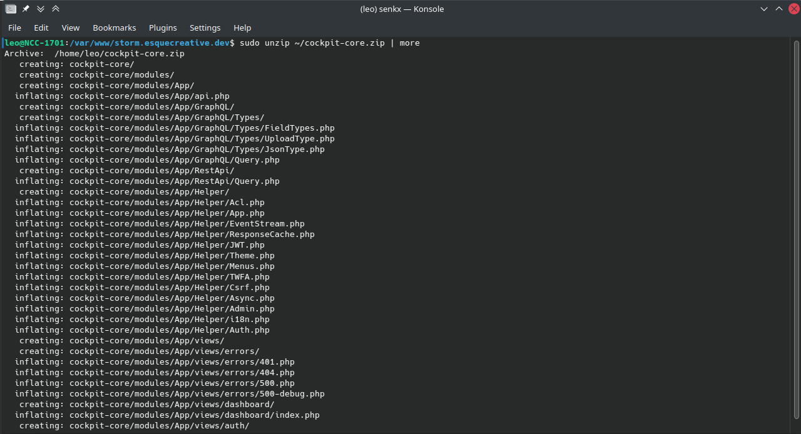Close the Konsole window with red button
The width and height of the screenshot is (801, 434).
(793, 9)
